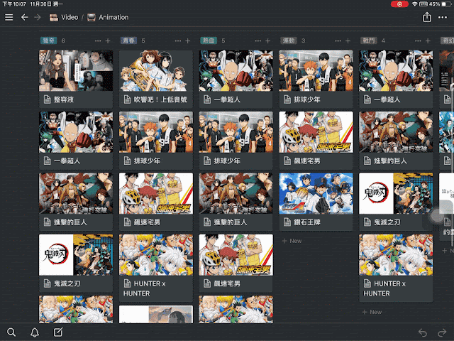Open 排球少年 card in 熱血 column

[236, 141]
